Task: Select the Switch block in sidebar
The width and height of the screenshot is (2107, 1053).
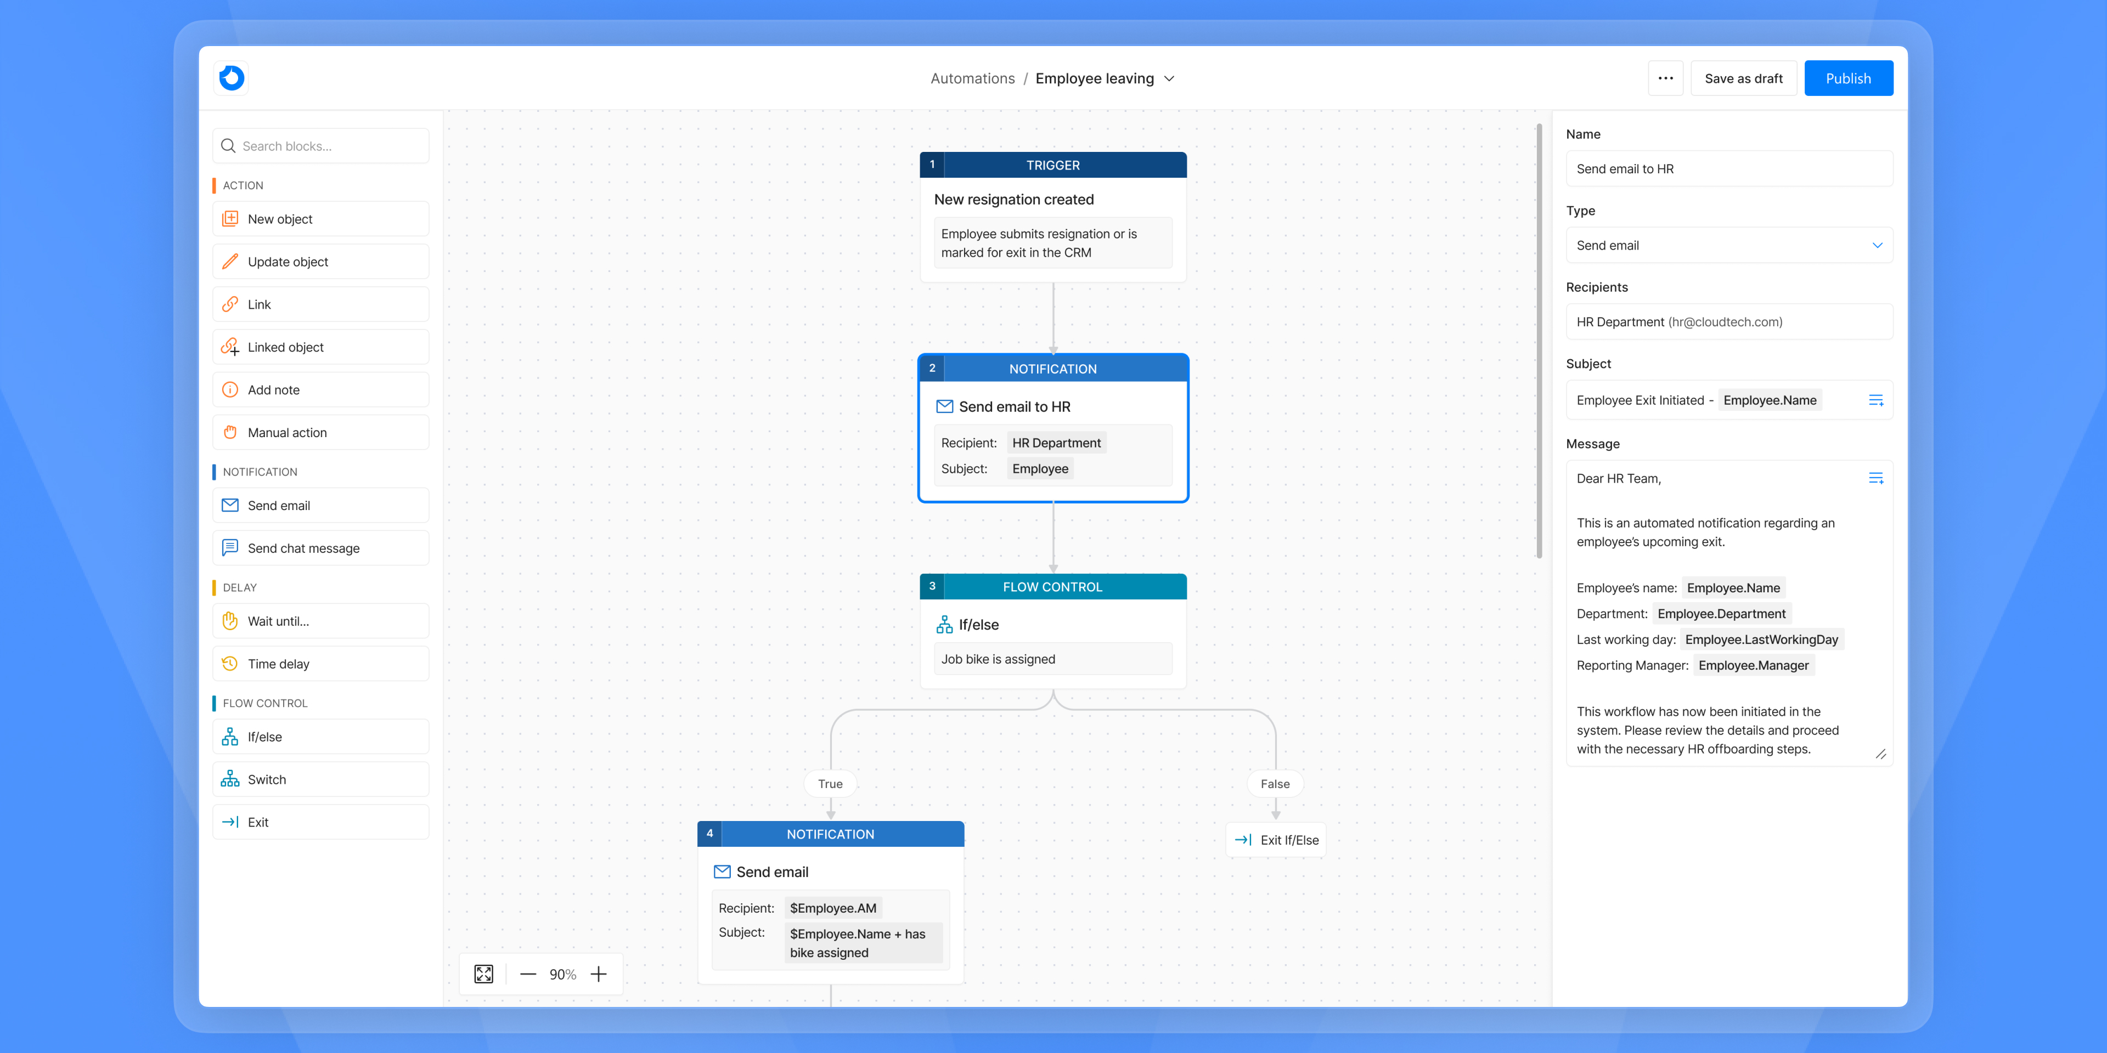Action: coord(320,779)
